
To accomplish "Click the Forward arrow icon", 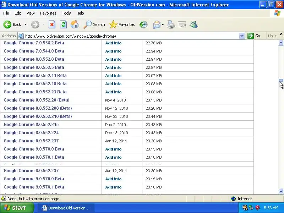I will coord(35,24).
